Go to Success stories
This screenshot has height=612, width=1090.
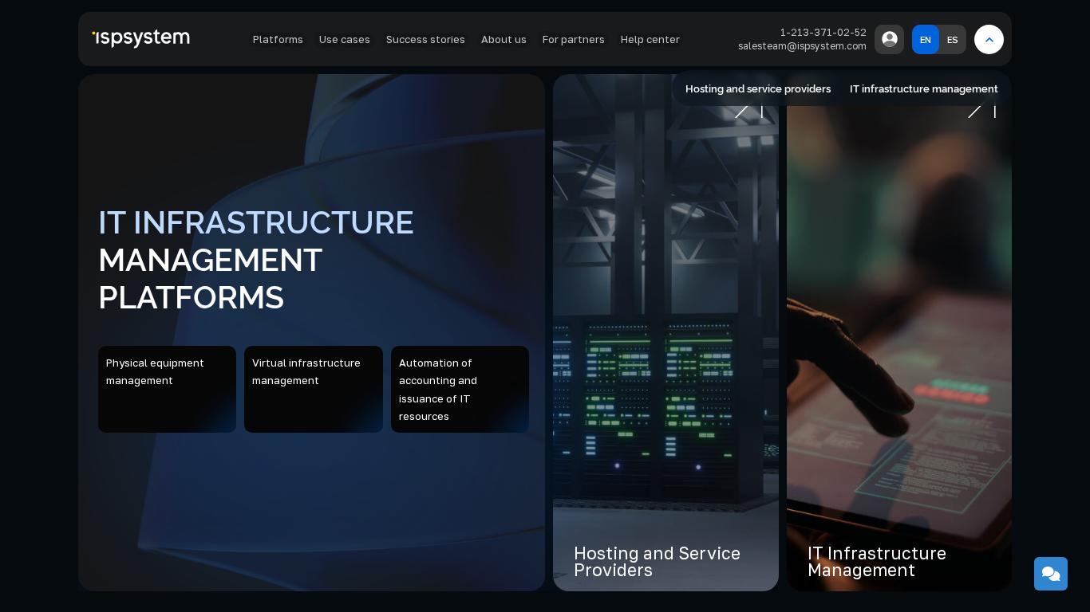pos(425,39)
